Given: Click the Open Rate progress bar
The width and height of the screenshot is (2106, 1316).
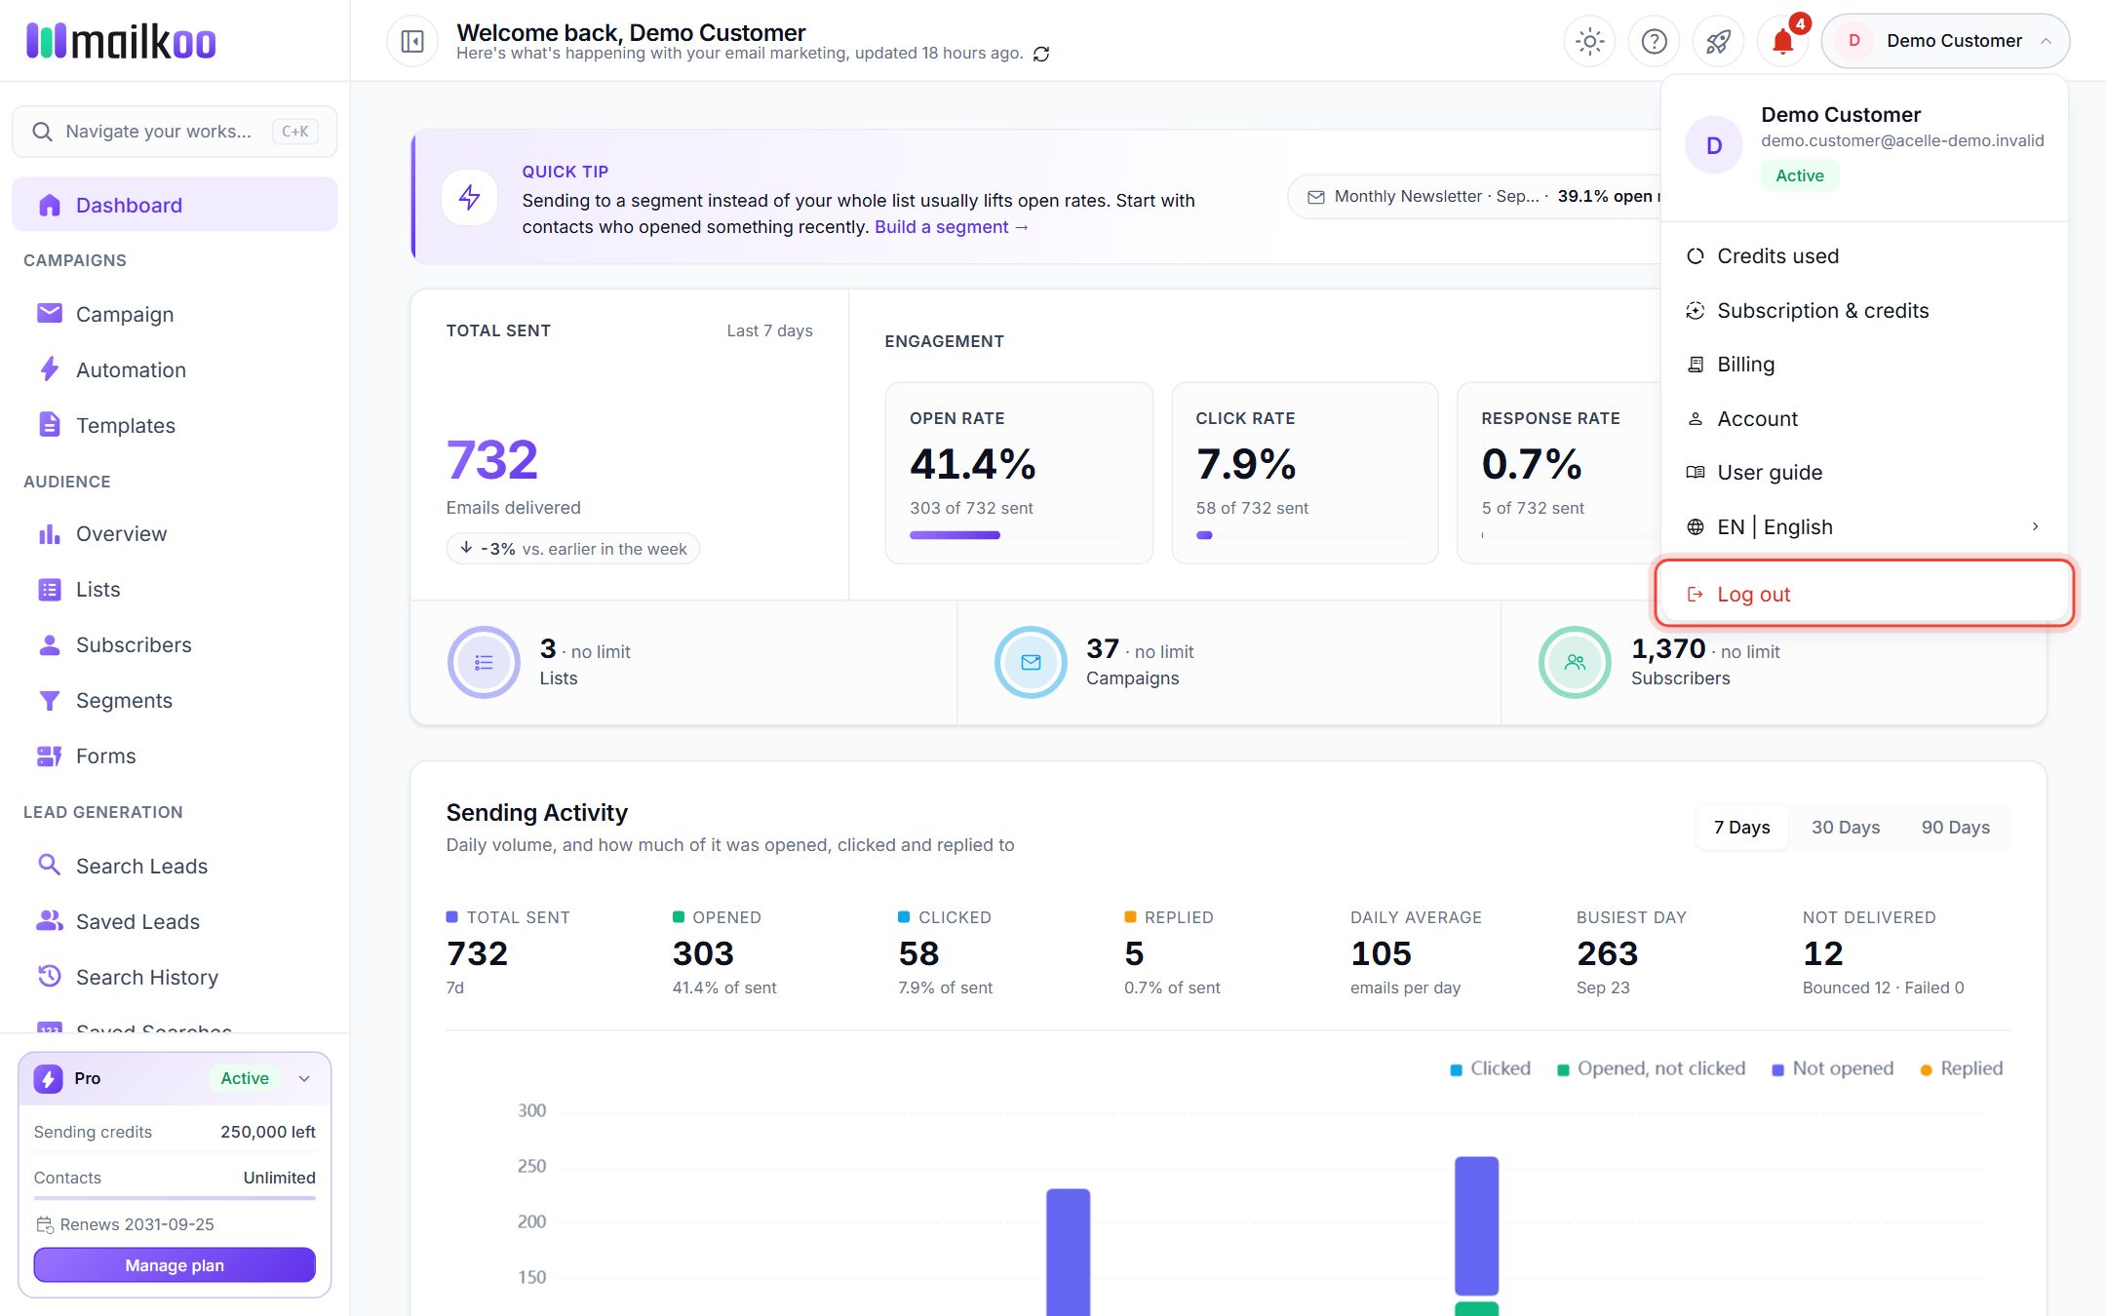Looking at the screenshot, I should (1019, 535).
